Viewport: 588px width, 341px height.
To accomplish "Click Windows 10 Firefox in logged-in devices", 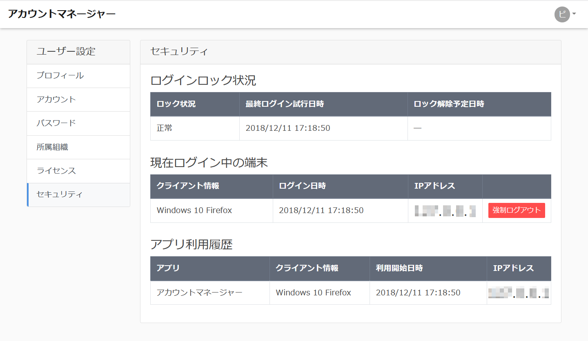I will pyautogui.click(x=194, y=211).
